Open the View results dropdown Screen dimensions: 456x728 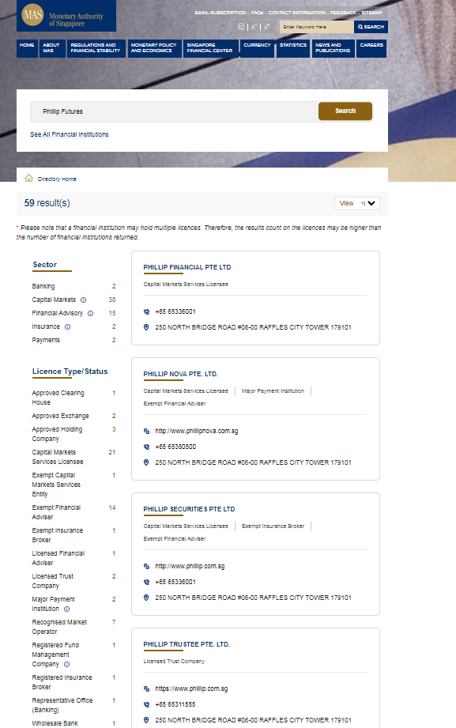pos(357,203)
